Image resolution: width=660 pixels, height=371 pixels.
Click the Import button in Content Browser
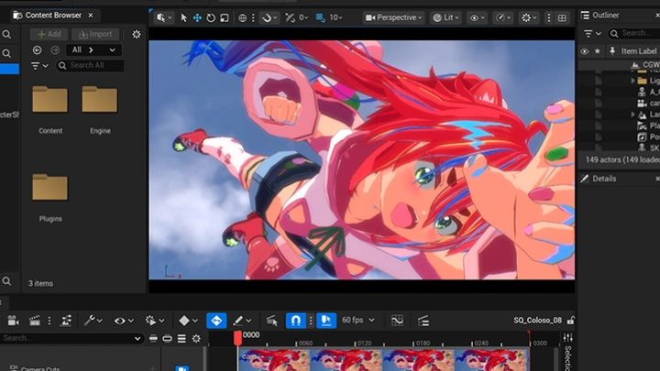tap(95, 34)
